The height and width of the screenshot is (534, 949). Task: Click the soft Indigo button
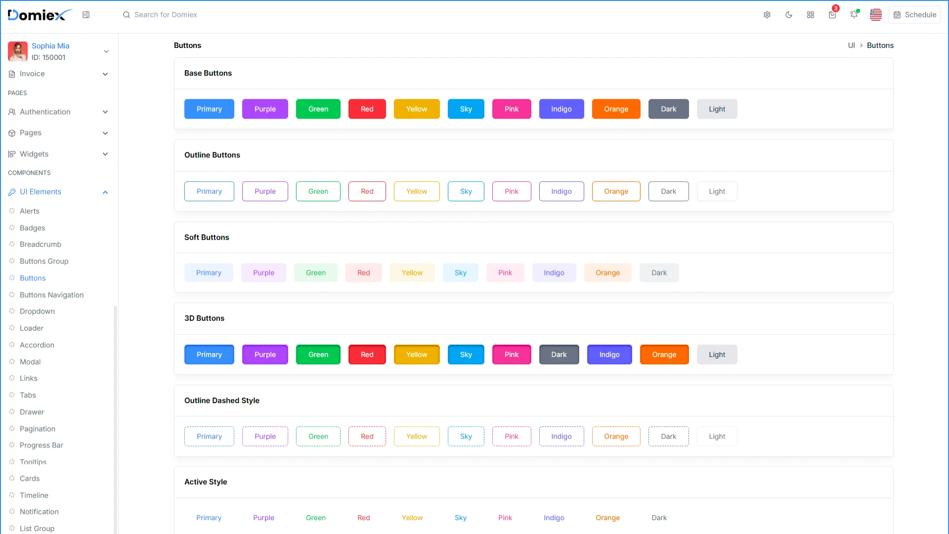pos(554,273)
